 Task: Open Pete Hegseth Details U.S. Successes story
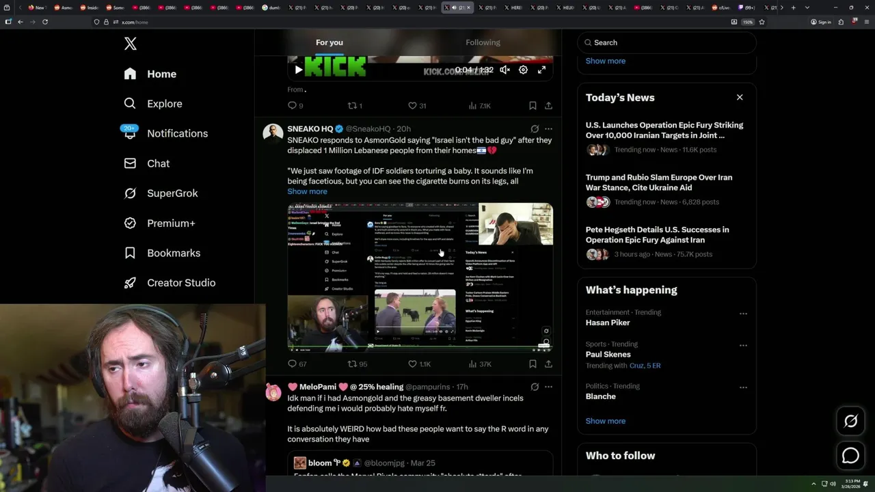coord(667,241)
